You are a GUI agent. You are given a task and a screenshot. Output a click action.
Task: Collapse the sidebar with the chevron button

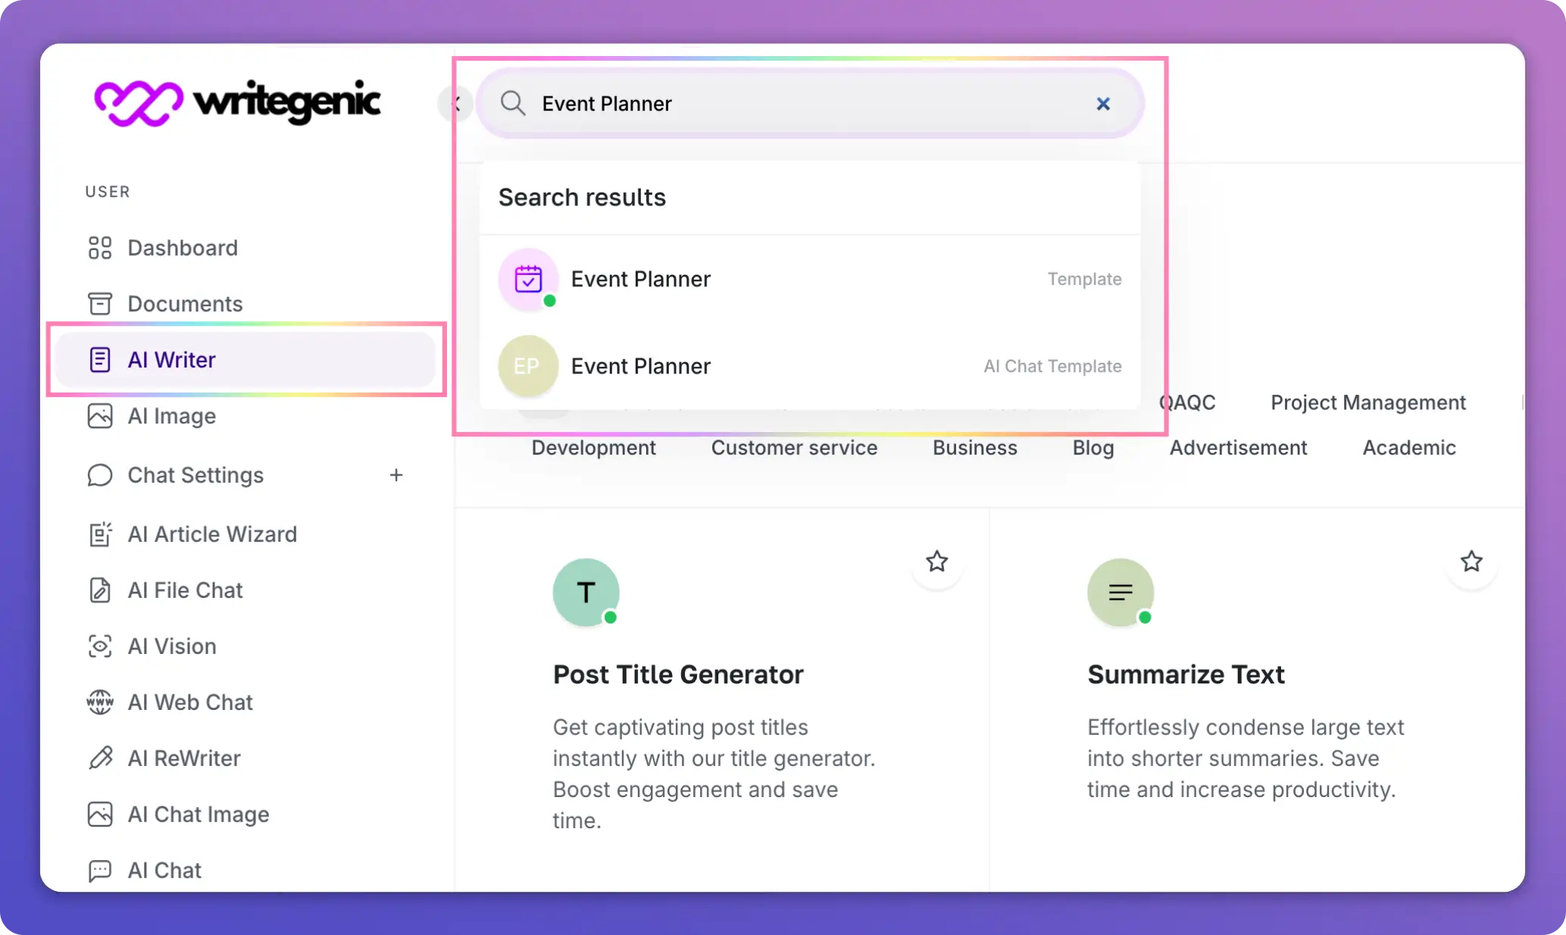click(x=455, y=104)
